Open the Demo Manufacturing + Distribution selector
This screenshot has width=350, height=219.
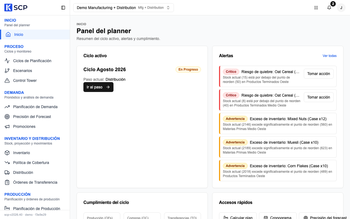(x=124, y=8)
